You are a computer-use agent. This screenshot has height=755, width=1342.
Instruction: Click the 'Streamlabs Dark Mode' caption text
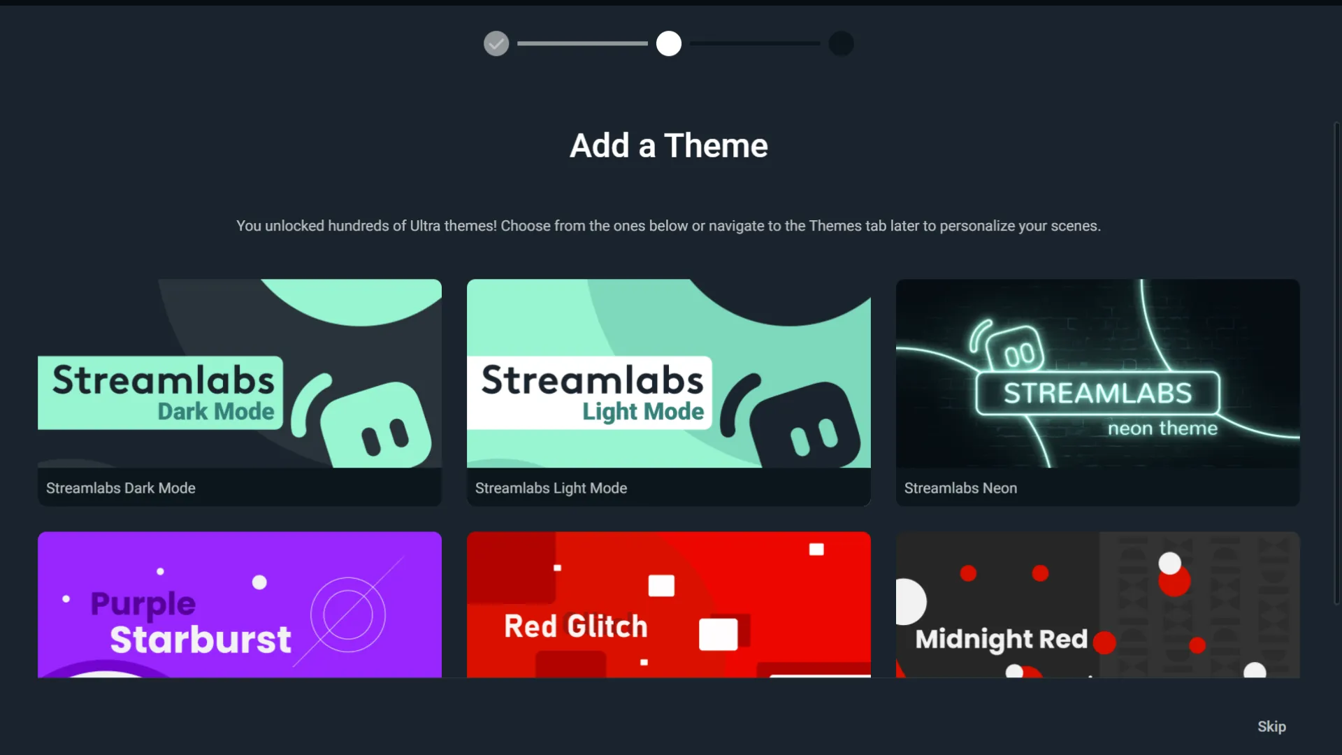[x=121, y=488]
